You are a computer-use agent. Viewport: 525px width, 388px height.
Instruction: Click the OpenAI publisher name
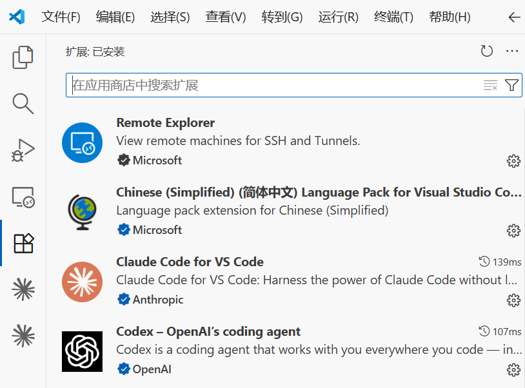pos(152,369)
